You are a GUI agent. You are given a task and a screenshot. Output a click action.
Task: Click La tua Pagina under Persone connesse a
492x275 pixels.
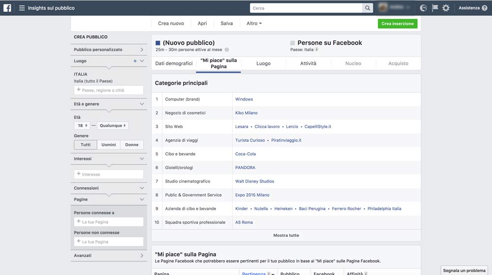109,222
